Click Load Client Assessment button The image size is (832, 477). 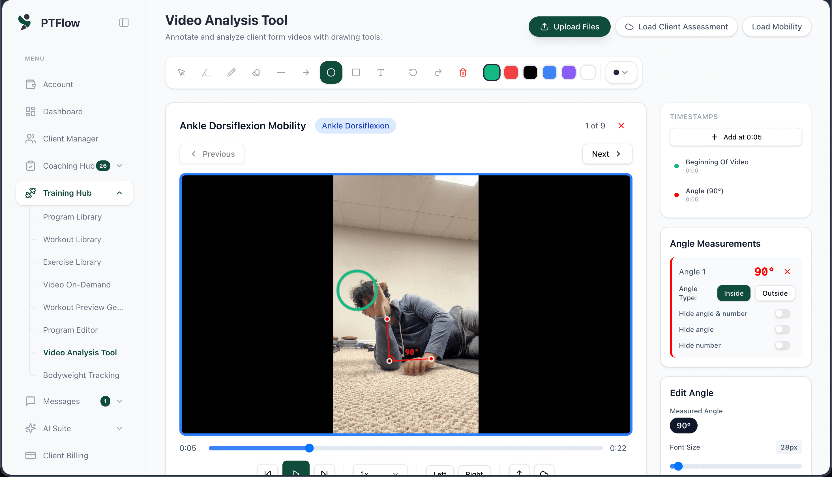tap(676, 27)
